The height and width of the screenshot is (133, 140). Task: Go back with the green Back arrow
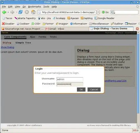coord(4,12)
